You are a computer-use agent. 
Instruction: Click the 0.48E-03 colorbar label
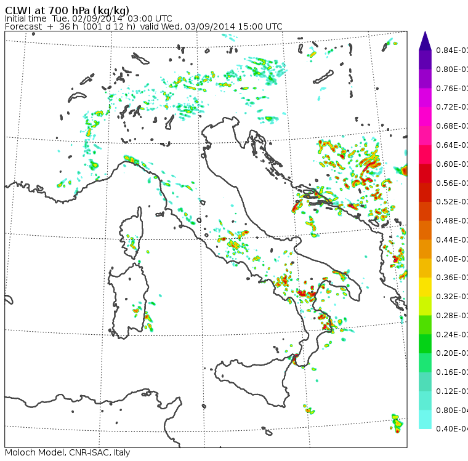pyautogui.click(x=452, y=221)
